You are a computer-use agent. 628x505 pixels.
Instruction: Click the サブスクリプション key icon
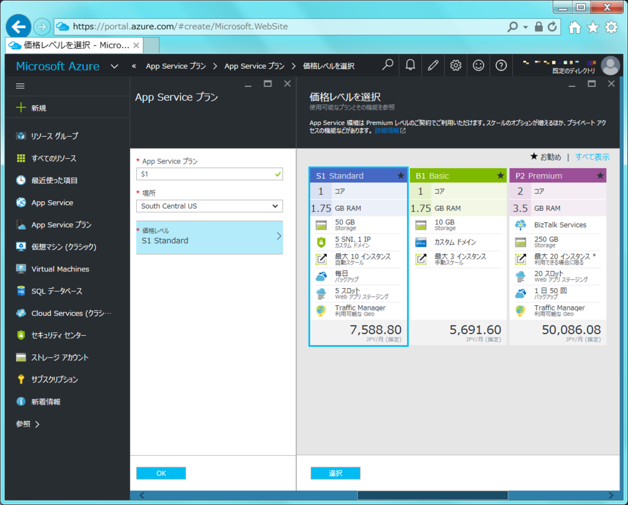click(21, 379)
